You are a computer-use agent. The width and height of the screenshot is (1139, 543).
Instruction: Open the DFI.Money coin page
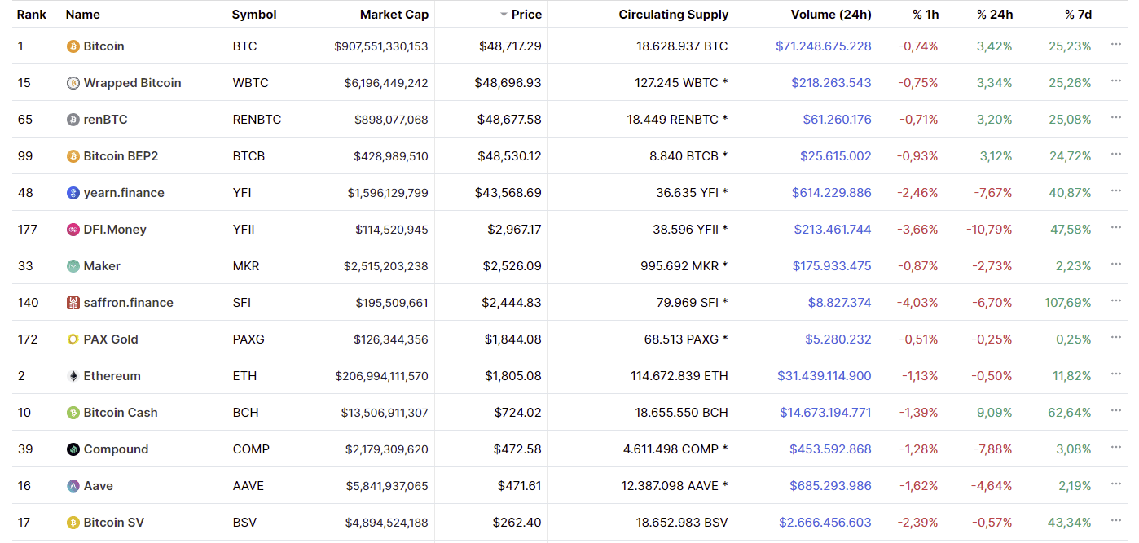point(114,230)
